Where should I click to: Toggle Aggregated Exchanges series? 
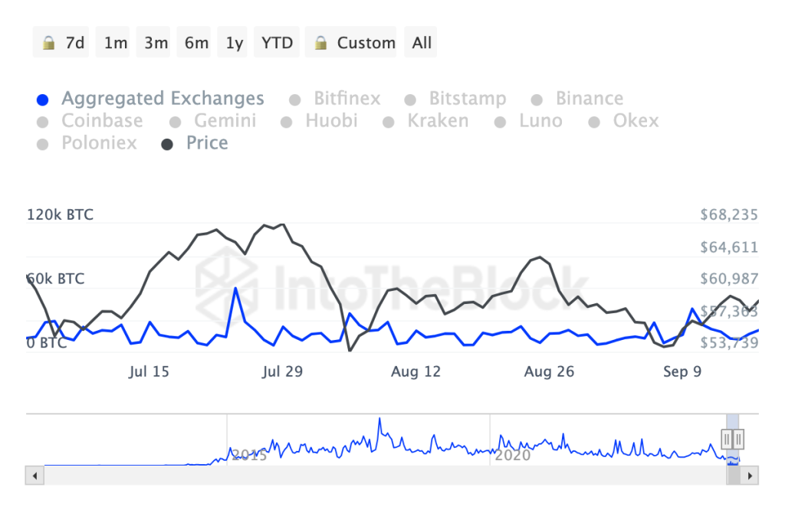tap(162, 99)
